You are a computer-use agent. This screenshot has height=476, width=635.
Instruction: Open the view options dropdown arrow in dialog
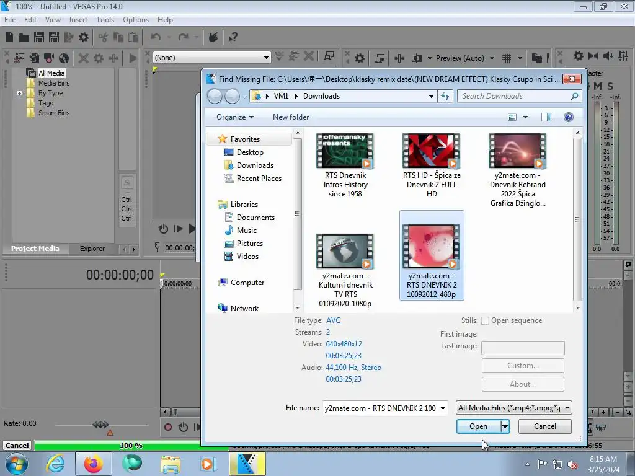click(525, 117)
